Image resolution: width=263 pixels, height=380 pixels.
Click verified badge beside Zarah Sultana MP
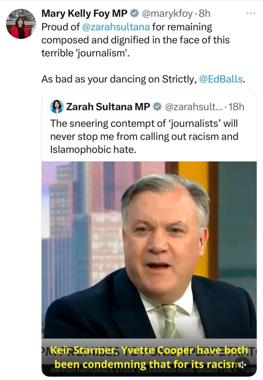click(x=157, y=107)
